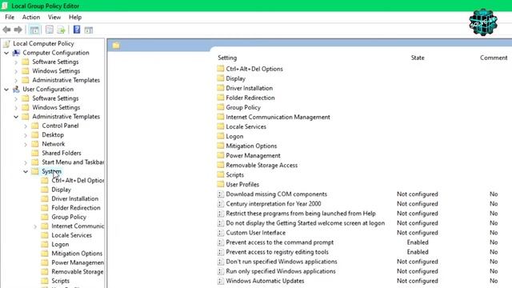
Task: Select Folder Redirection in the tree
Action: pyautogui.click(x=76, y=208)
